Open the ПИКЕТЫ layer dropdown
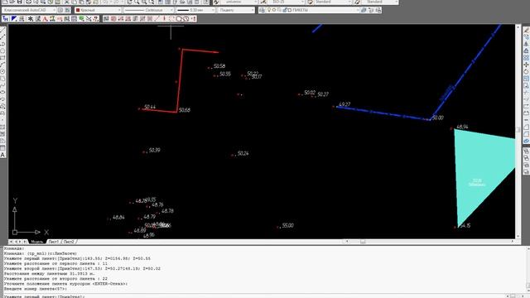The image size is (530, 298). pyautogui.click(x=313, y=10)
